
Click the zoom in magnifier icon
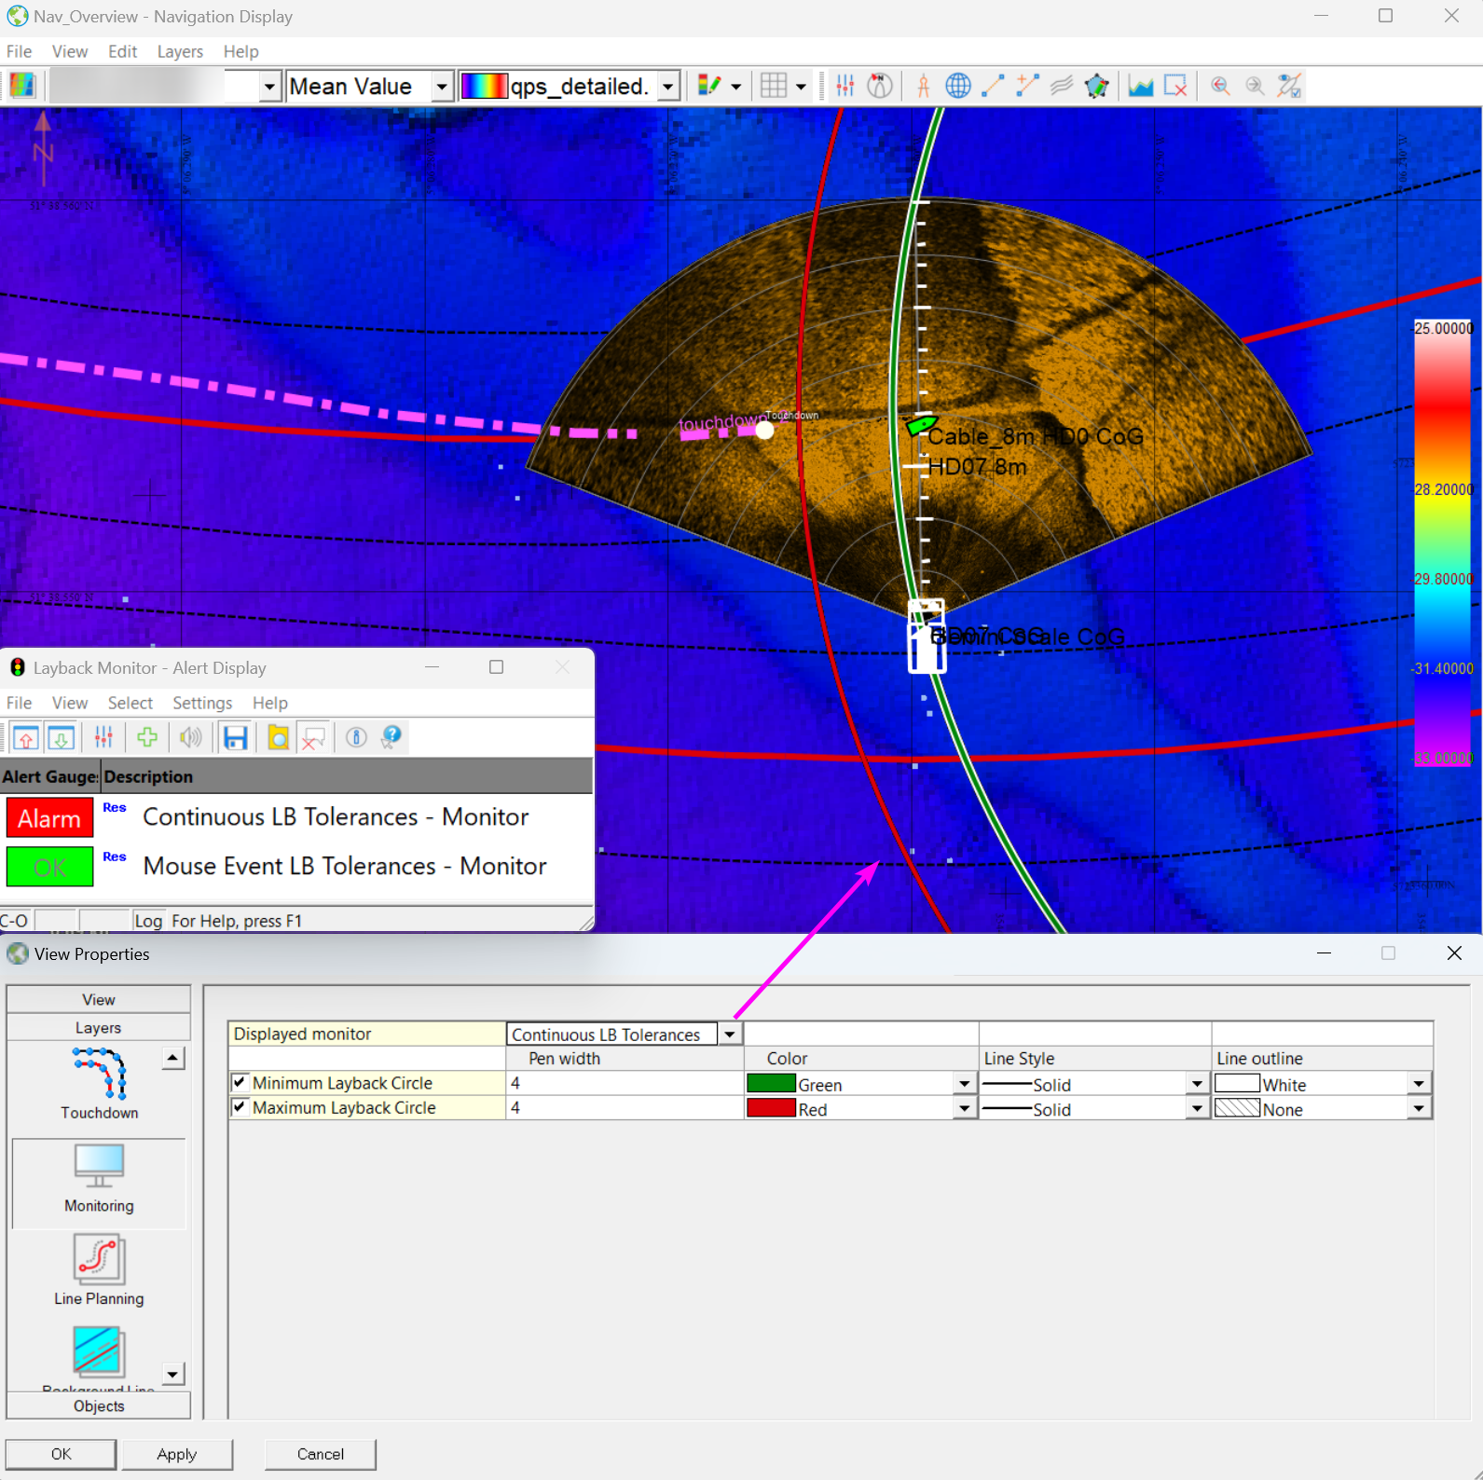tap(1219, 87)
